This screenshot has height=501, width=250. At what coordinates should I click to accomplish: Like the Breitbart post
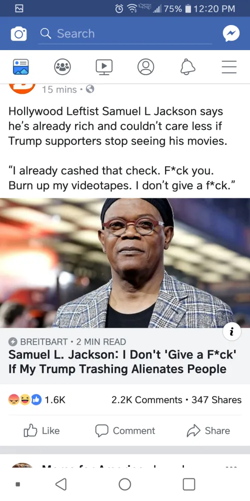[42, 431]
